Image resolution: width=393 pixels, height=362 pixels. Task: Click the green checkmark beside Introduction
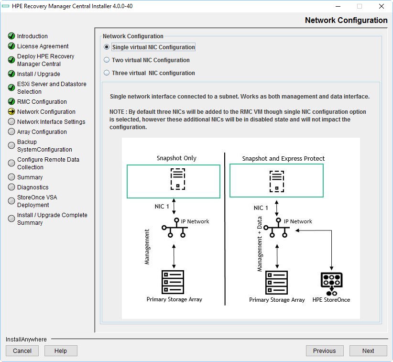coord(11,36)
